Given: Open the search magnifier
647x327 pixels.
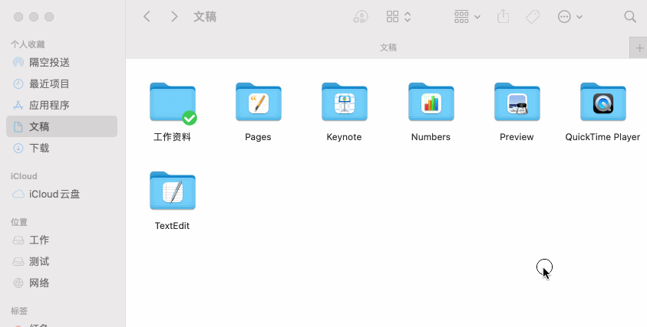Looking at the screenshot, I should (x=629, y=17).
